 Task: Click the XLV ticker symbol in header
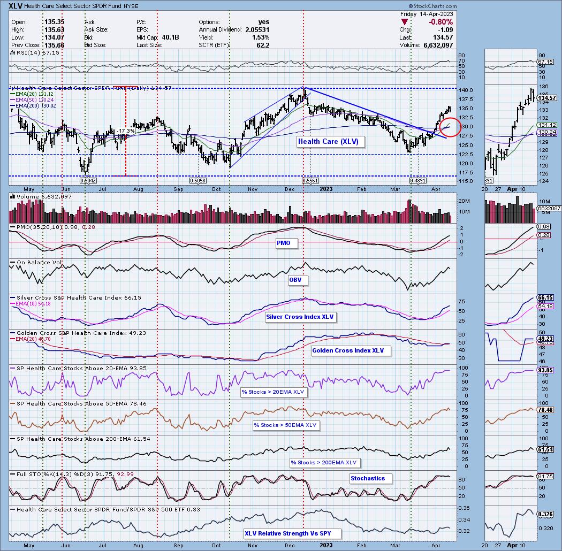pyautogui.click(x=15, y=6)
